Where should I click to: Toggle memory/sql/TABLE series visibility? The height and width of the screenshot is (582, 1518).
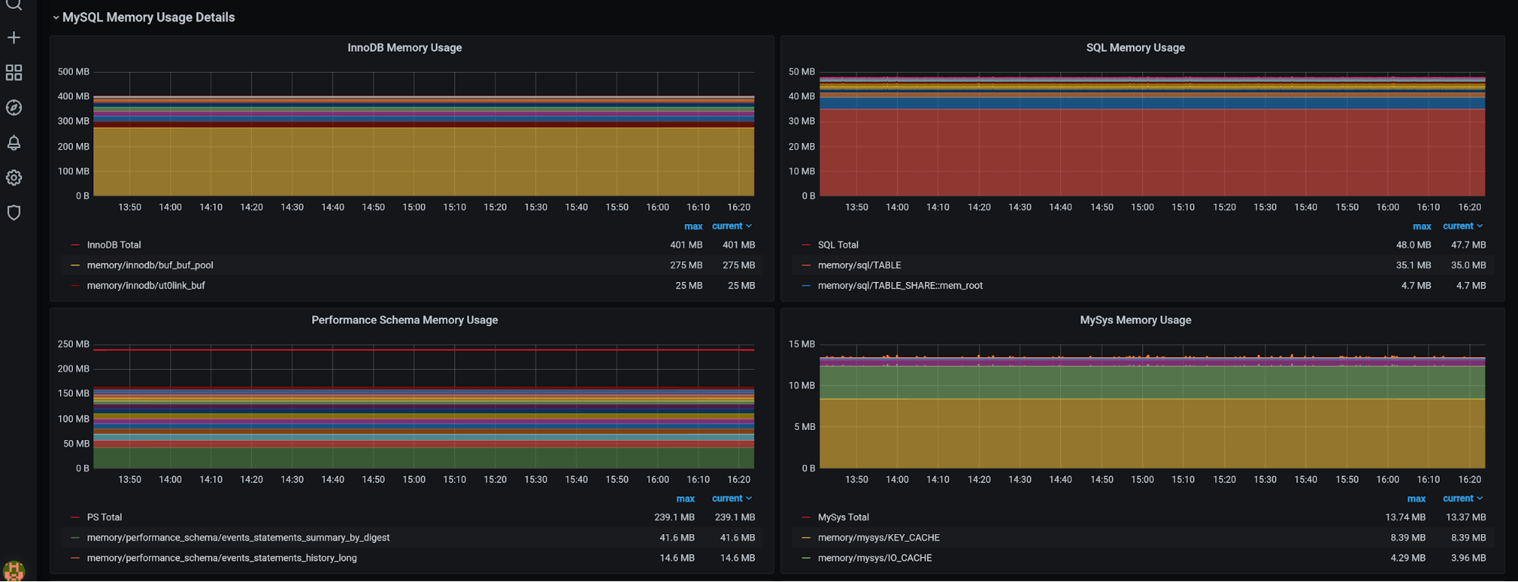tap(859, 265)
